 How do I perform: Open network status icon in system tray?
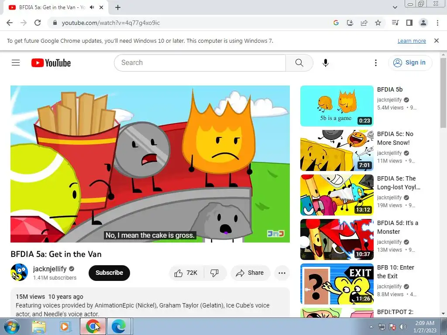pos(382,327)
